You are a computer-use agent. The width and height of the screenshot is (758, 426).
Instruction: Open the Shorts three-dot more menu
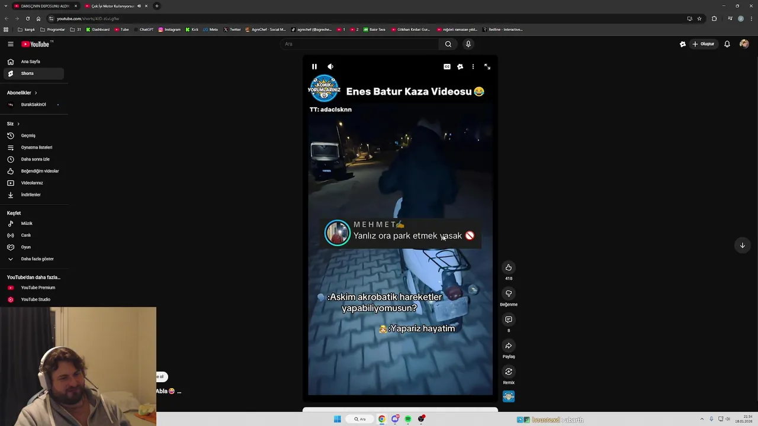point(473,67)
